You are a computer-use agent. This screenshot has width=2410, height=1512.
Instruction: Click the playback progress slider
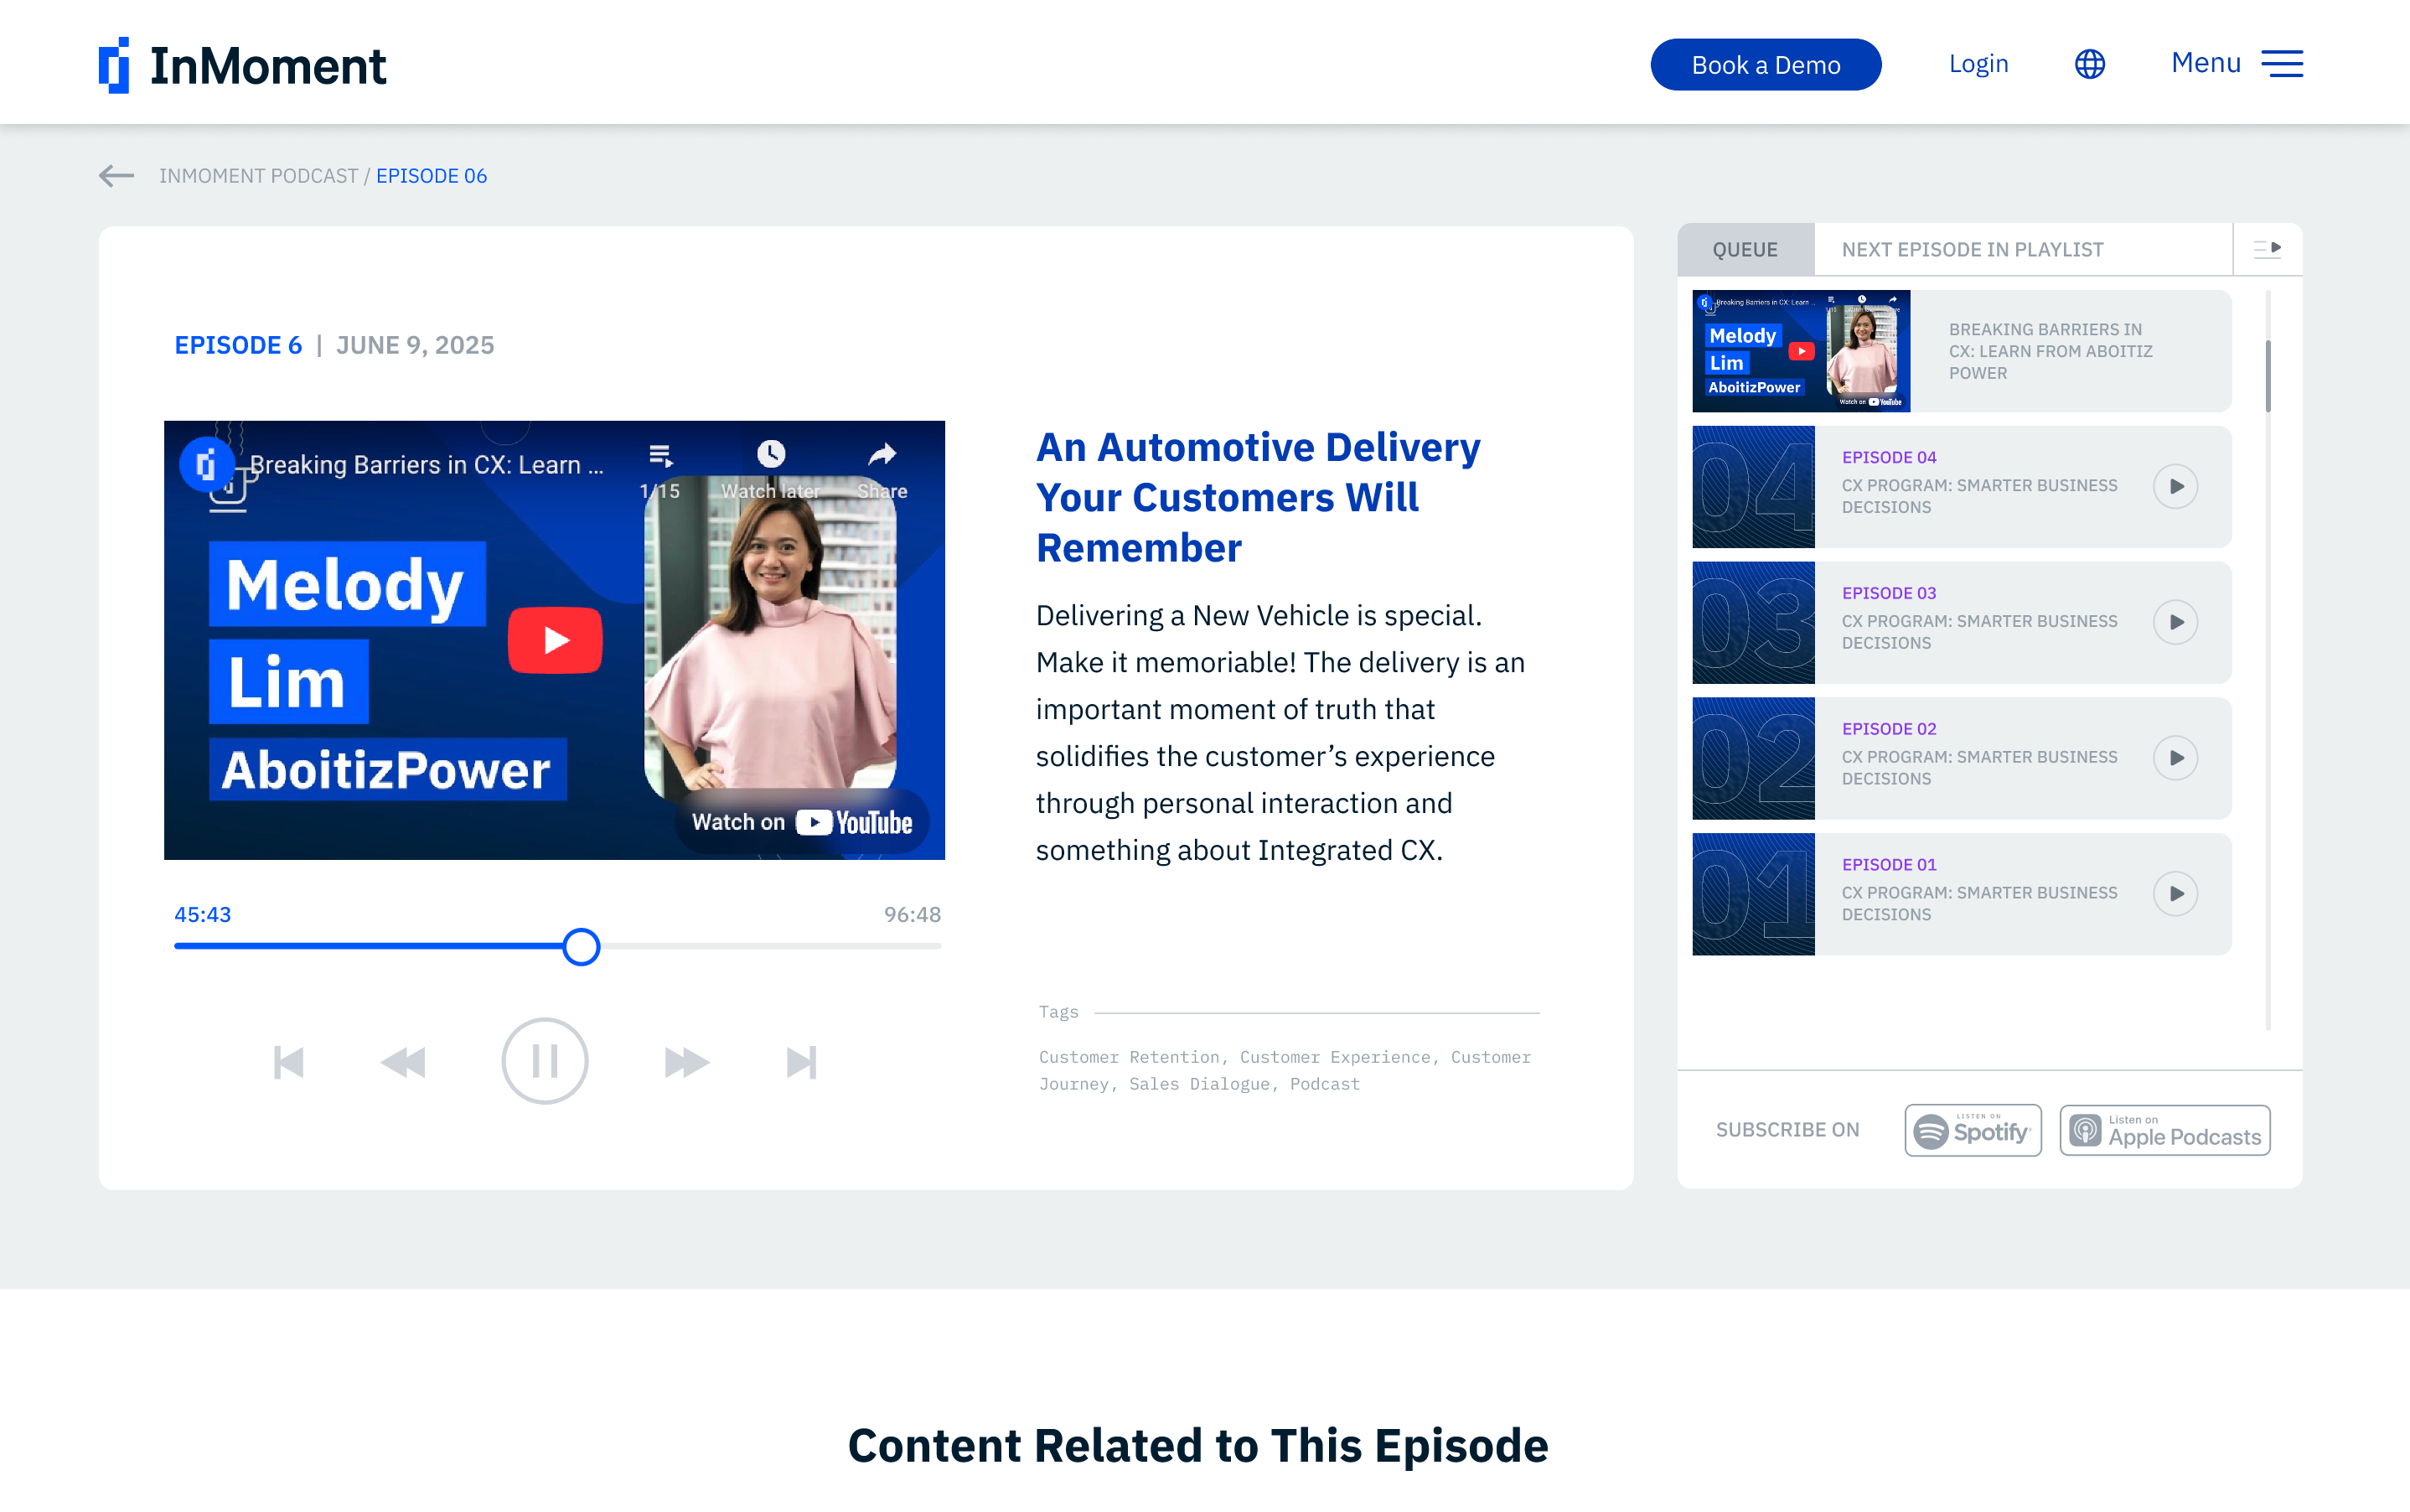[581, 946]
